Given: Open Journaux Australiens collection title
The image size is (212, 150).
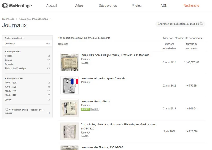Looking at the screenshot, I should click(95, 101).
